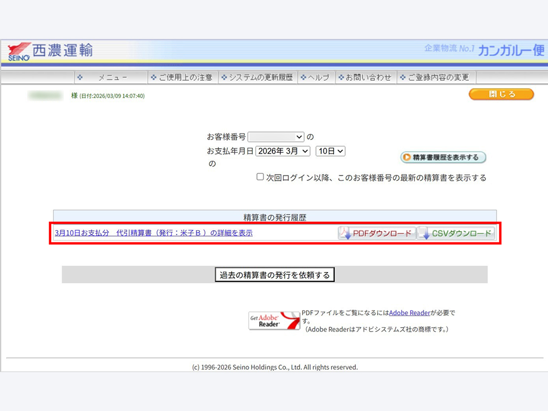Click the 精算書の発行履歴 table header
Image resolution: width=548 pixels, height=411 pixels.
pos(274,217)
